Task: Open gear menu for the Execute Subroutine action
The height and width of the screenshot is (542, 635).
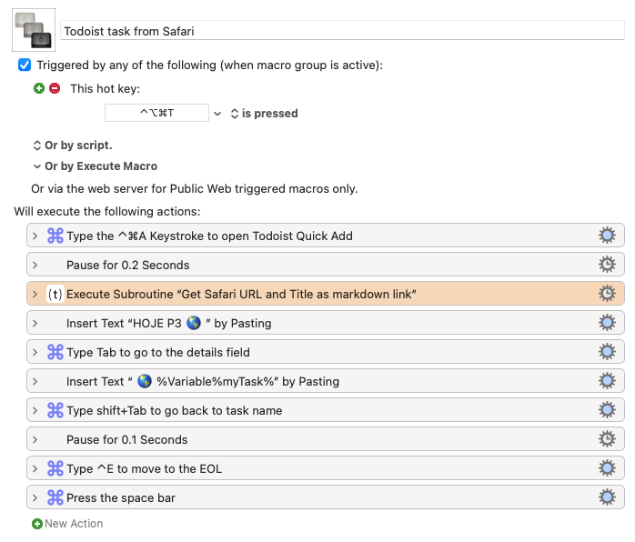Action: pyautogui.click(x=607, y=294)
